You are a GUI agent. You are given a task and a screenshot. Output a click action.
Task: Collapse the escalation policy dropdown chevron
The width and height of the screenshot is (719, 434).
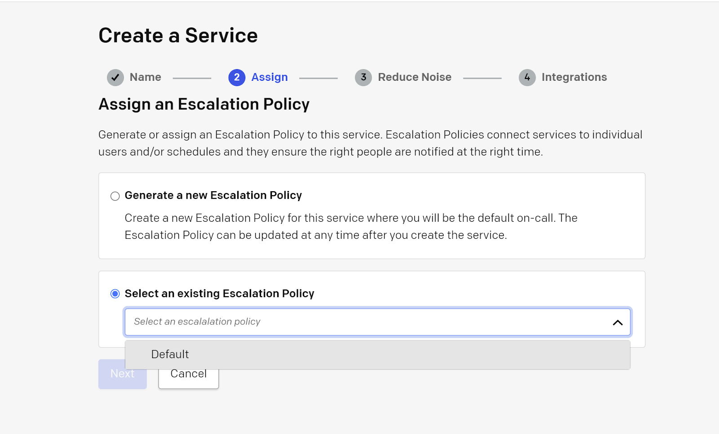point(617,322)
